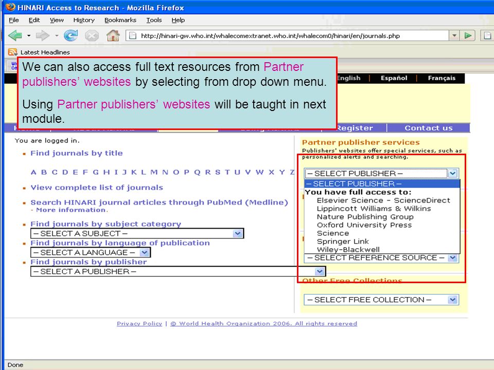This screenshot has width=494, height=370.
Task: Click the Stop loading icon
Action: coord(92,35)
